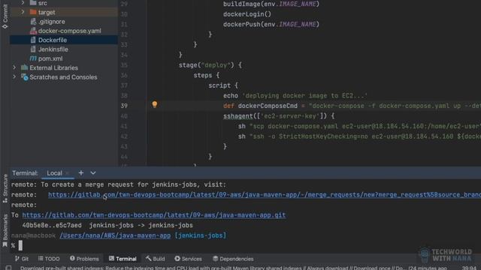Click the Maven icon beside pom.xml
This screenshot has width=481, height=270.
click(33, 58)
